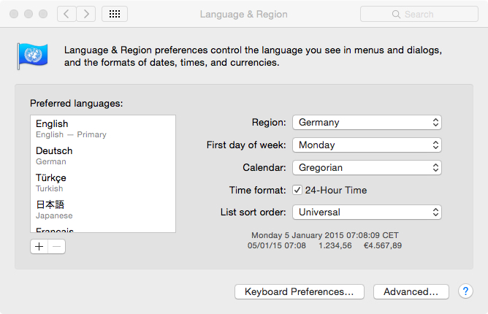Image resolution: width=488 pixels, height=314 pixels.
Task: Open the Region dropdown
Action: coord(367,122)
